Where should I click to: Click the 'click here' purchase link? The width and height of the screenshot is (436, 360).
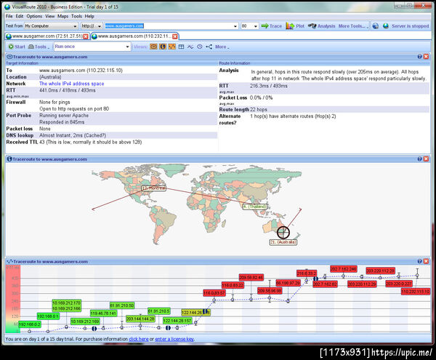pyautogui.click(x=139, y=339)
